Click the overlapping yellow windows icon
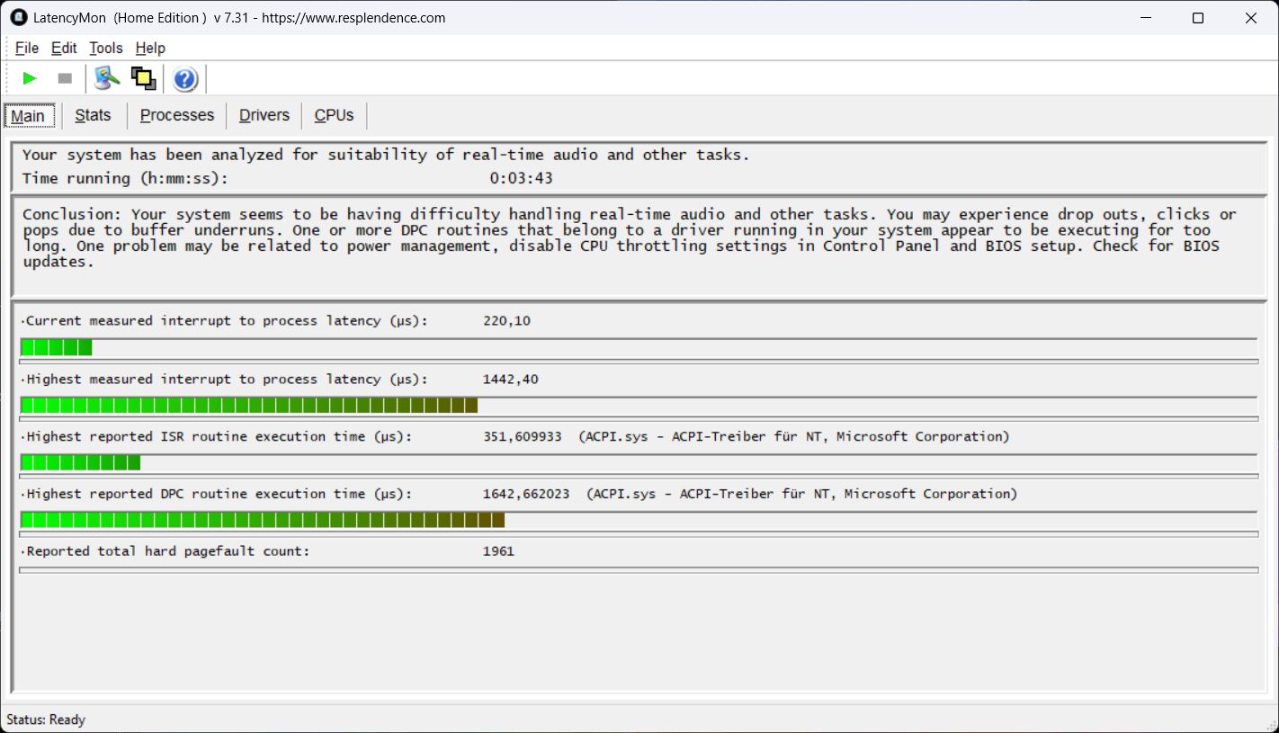This screenshot has height=733, width=1279. coord(144,79)
